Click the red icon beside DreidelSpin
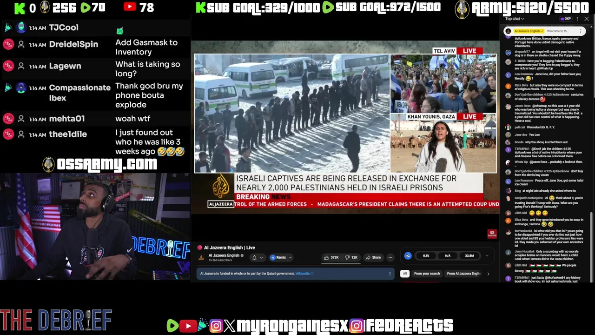The width and height of the screenshot is (595, 335). [x=8, y=44]
